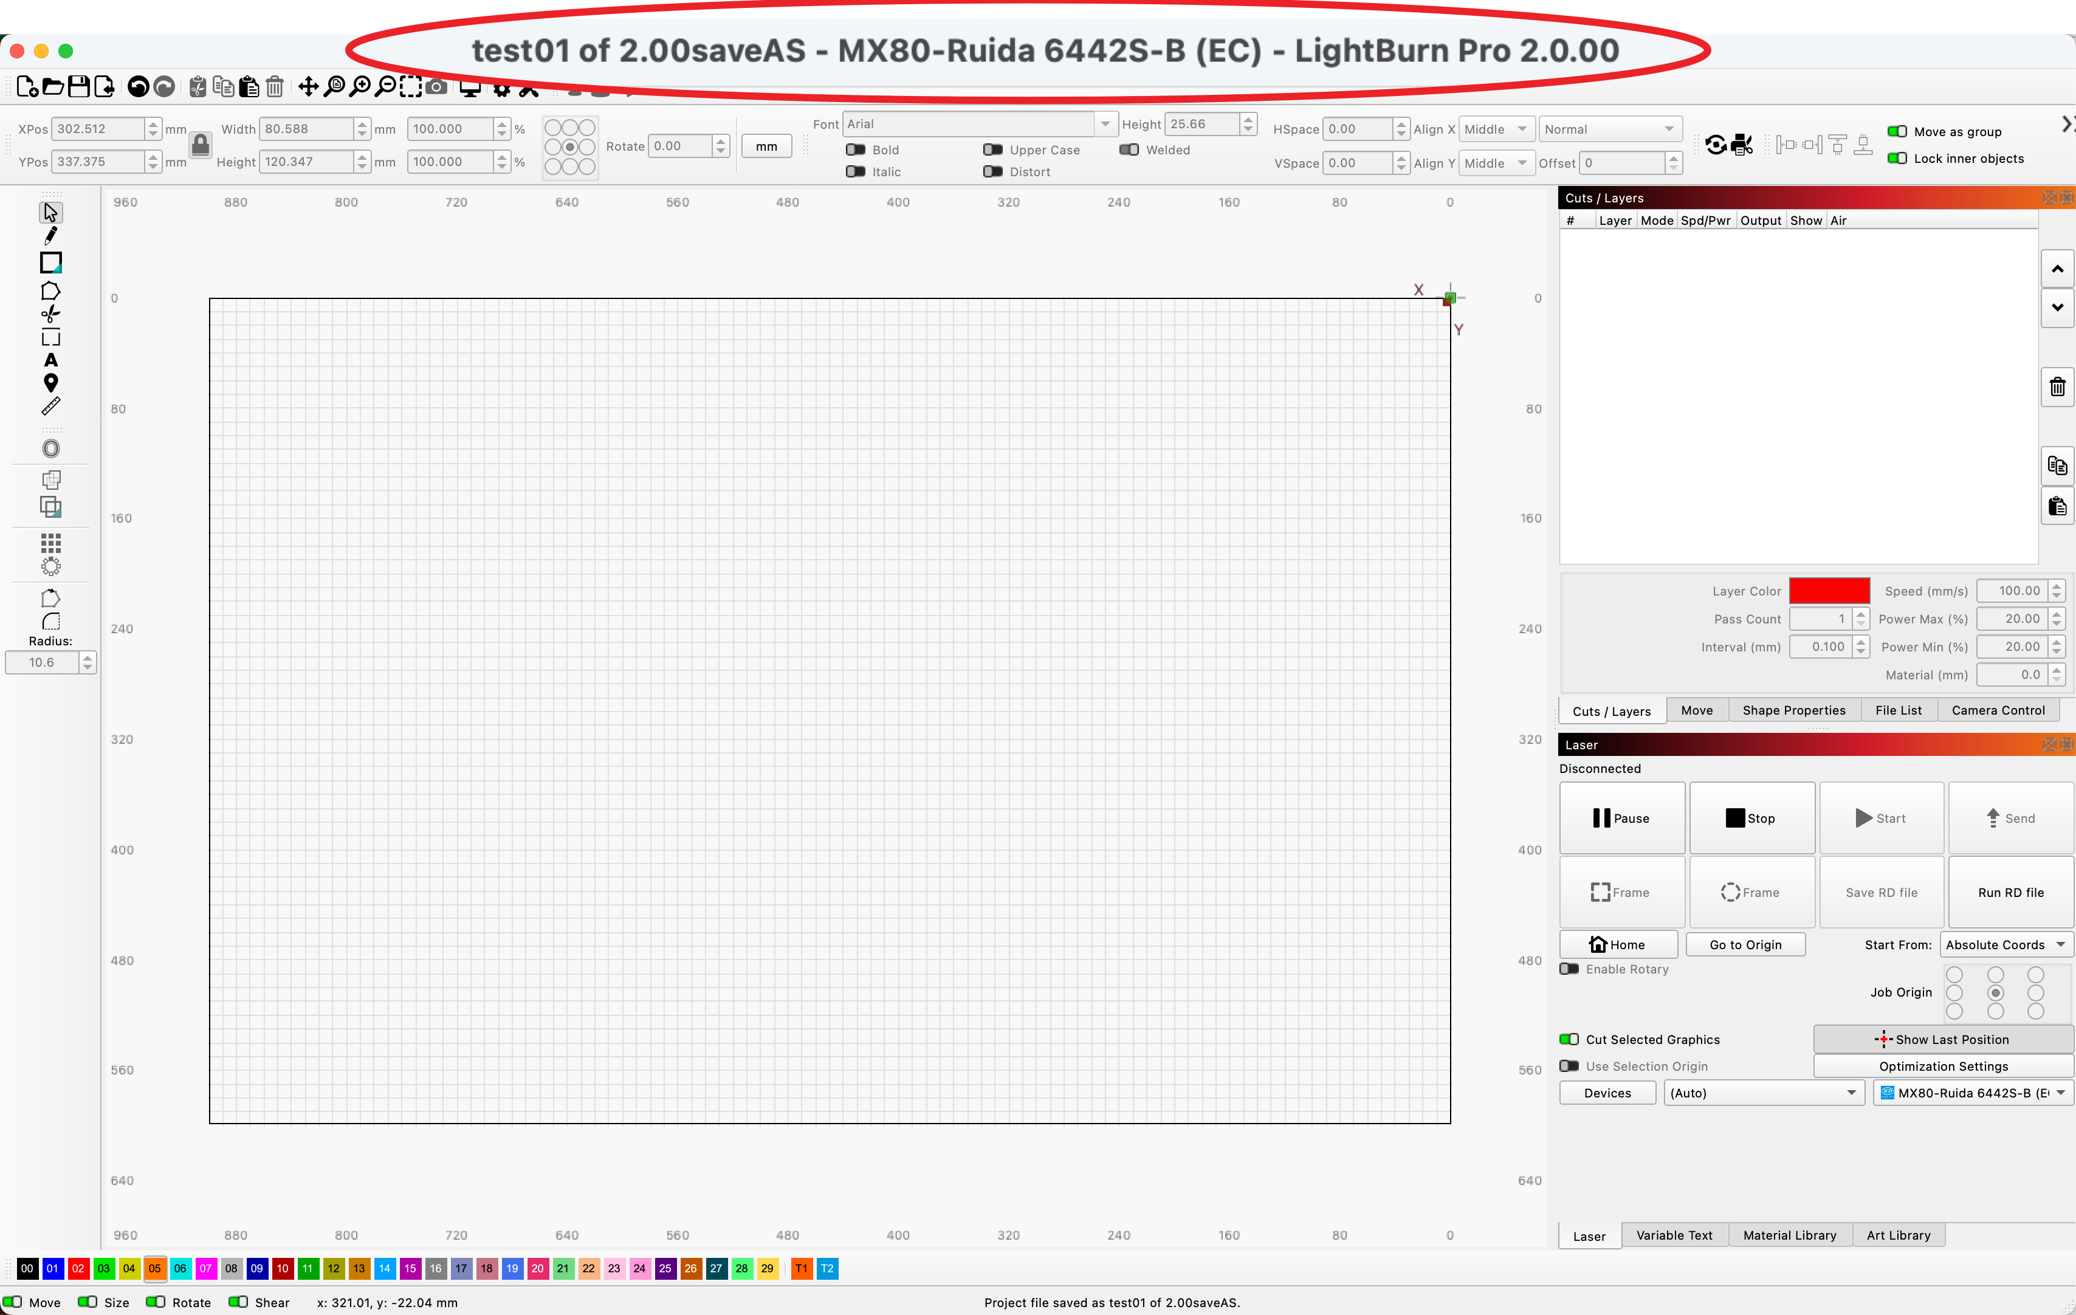Select the Draw Lines pencil tool

coord(51,236)
